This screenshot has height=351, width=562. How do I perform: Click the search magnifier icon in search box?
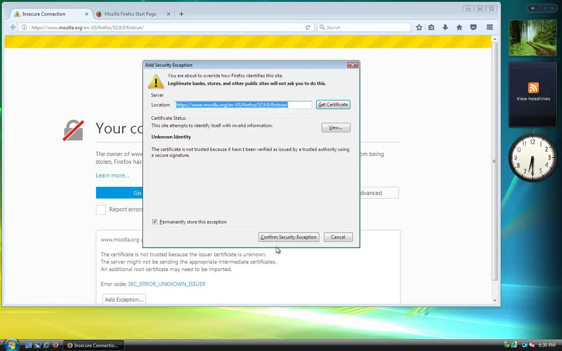pos(322,27)
